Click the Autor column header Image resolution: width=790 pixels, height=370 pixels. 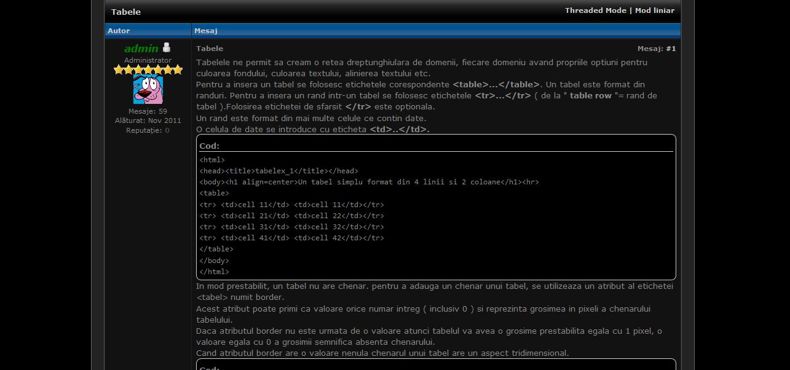(119, 31)
